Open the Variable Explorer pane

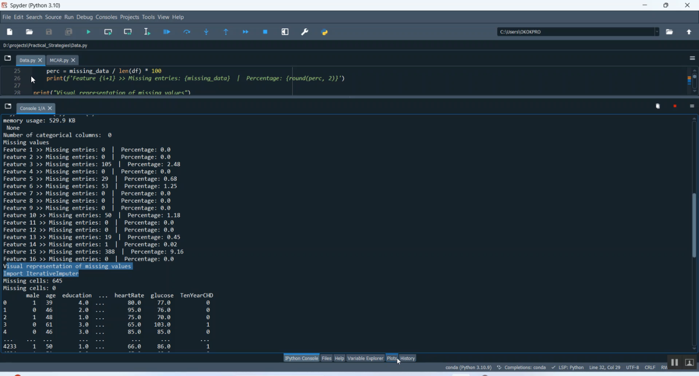coord(365,358)
